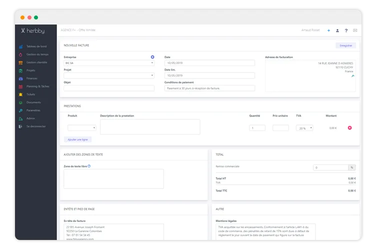This screenshot has height=250, width=381.
Task: Click the Tickets bug icon
Action: click(20, 94)
